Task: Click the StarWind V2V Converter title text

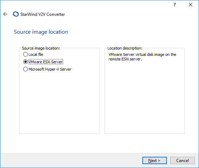Action: (43, 14)
